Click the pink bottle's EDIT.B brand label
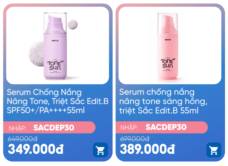This screenshot has height=166, width=228. 168,40
